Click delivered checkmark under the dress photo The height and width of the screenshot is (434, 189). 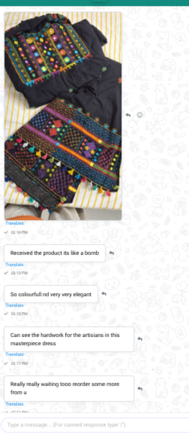[x=6, y=232]
